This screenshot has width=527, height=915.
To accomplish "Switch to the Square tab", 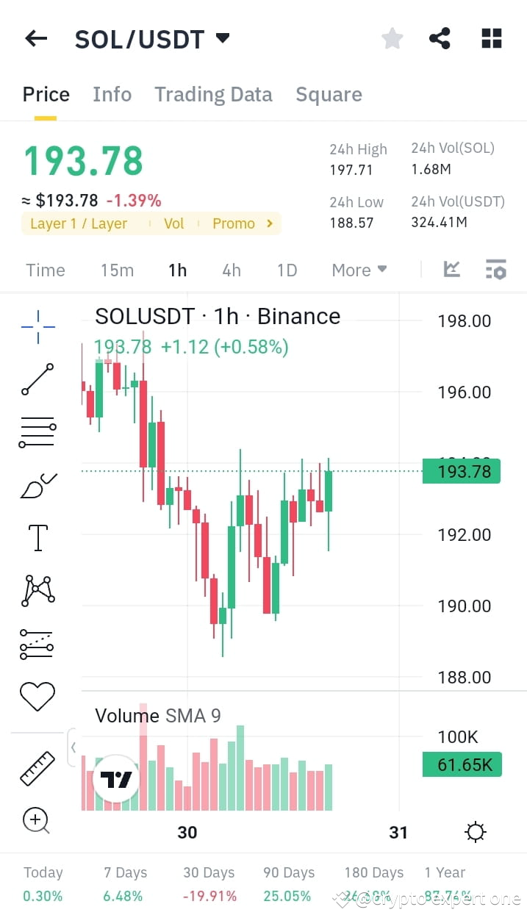I will [329, 94].
